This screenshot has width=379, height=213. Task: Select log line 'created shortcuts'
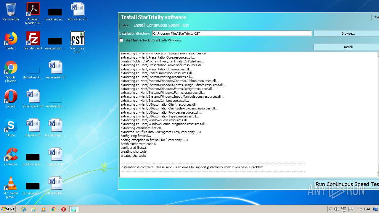133,156
